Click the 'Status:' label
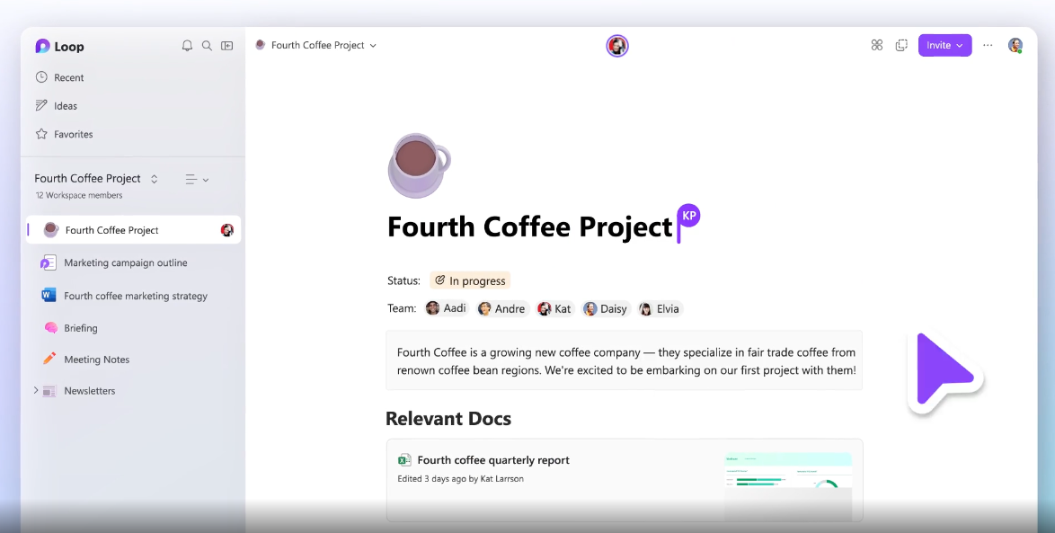 403,280
